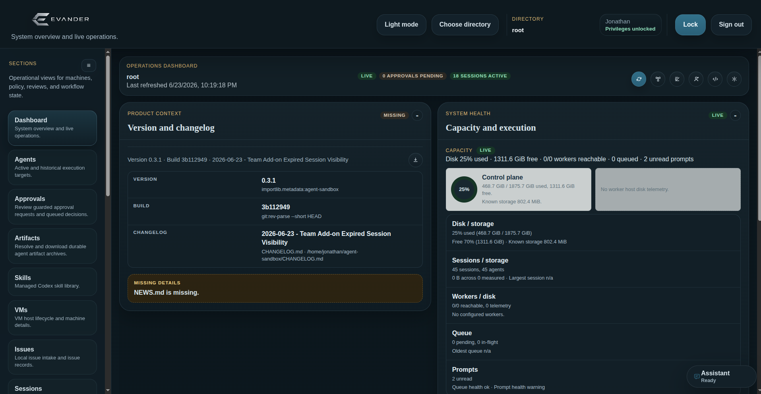Open the Skills section
Screen dimensions: 761x394
tap(52, 282)
